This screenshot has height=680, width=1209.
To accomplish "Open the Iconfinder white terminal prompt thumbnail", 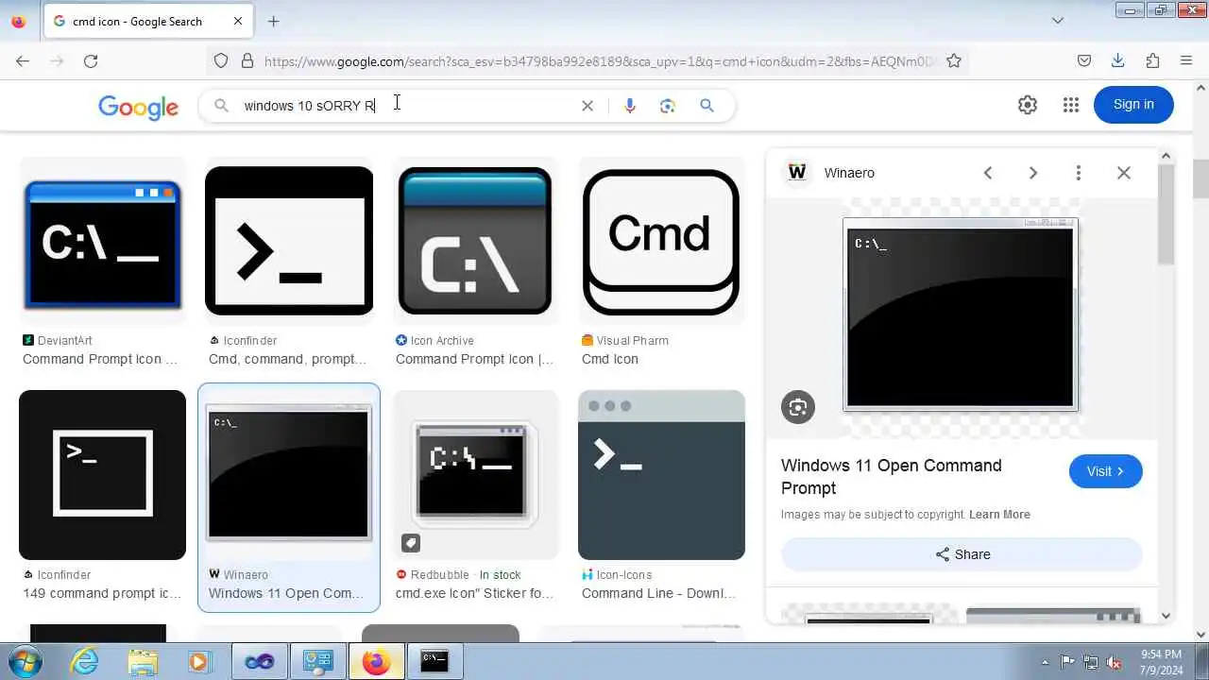I will [289, 240].
